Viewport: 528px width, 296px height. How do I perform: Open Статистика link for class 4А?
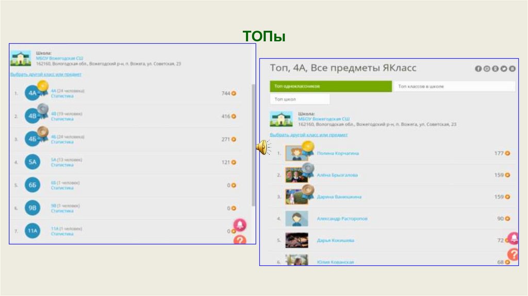click(x=62, y=96)
